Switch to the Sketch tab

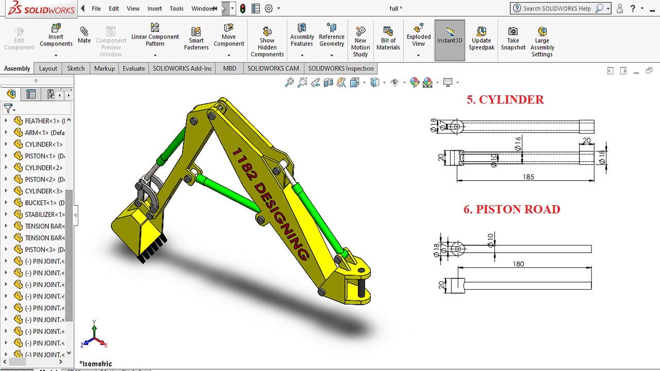click(76, 69)
